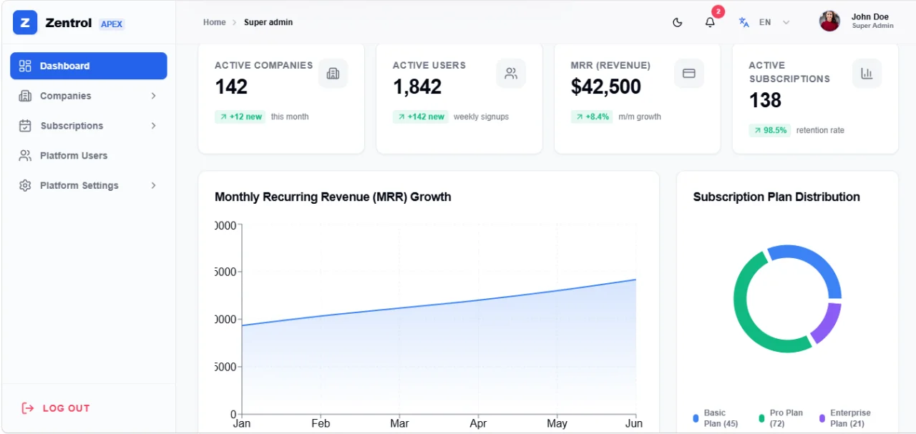
Task: Expand the Subscriptions menu chevron
Action: pyautogui.click(x=153, y=126)
